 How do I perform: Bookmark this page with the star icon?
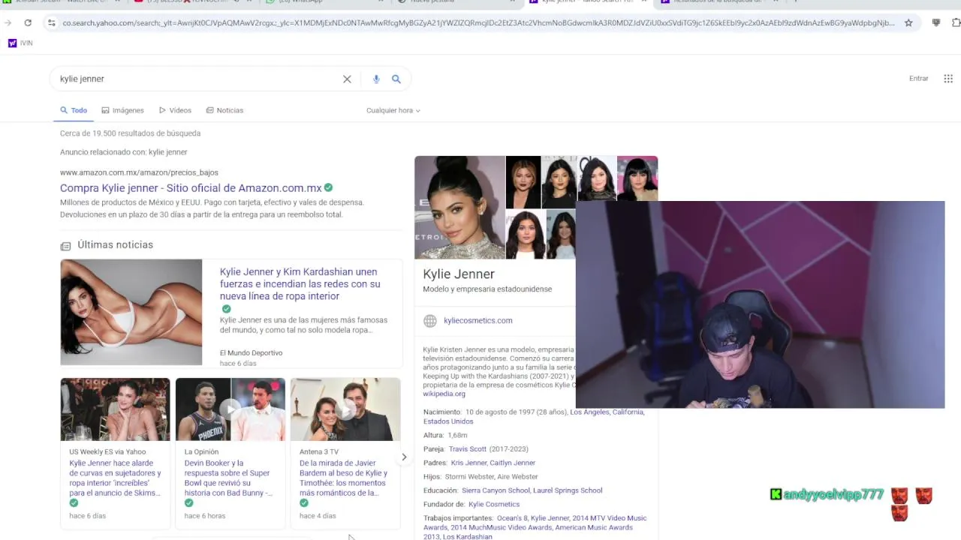tap(908, 22)
